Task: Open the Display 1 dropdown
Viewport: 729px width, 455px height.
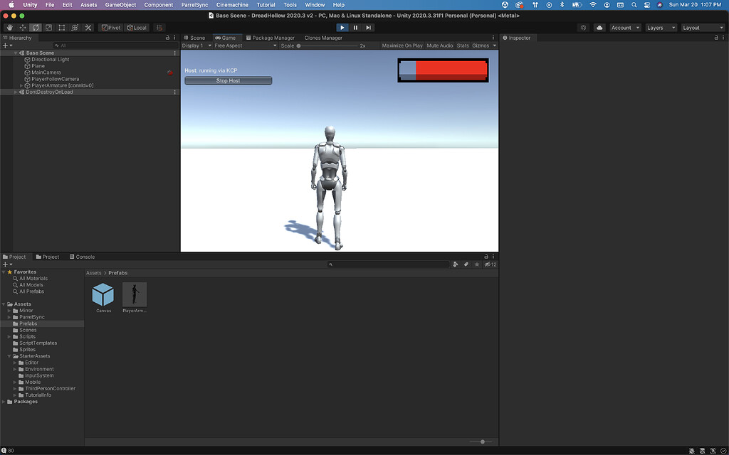Action: (x=194, y=44)
